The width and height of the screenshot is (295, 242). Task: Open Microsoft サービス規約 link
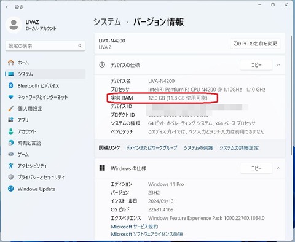pos(135,227)
